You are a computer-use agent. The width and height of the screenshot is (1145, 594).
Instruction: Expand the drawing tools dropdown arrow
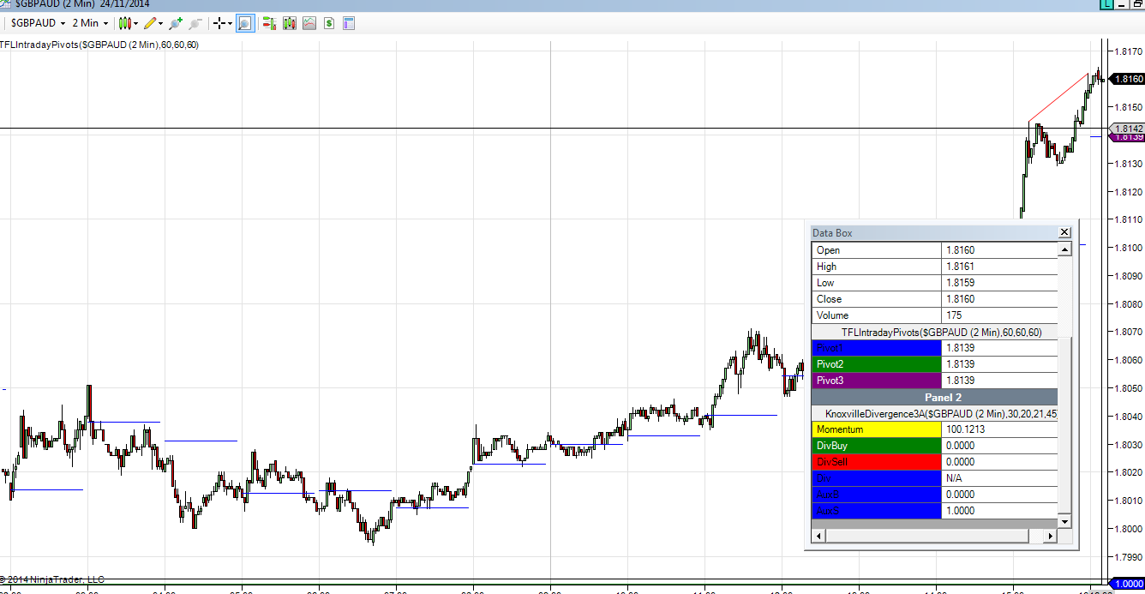(x=162, y=23)
